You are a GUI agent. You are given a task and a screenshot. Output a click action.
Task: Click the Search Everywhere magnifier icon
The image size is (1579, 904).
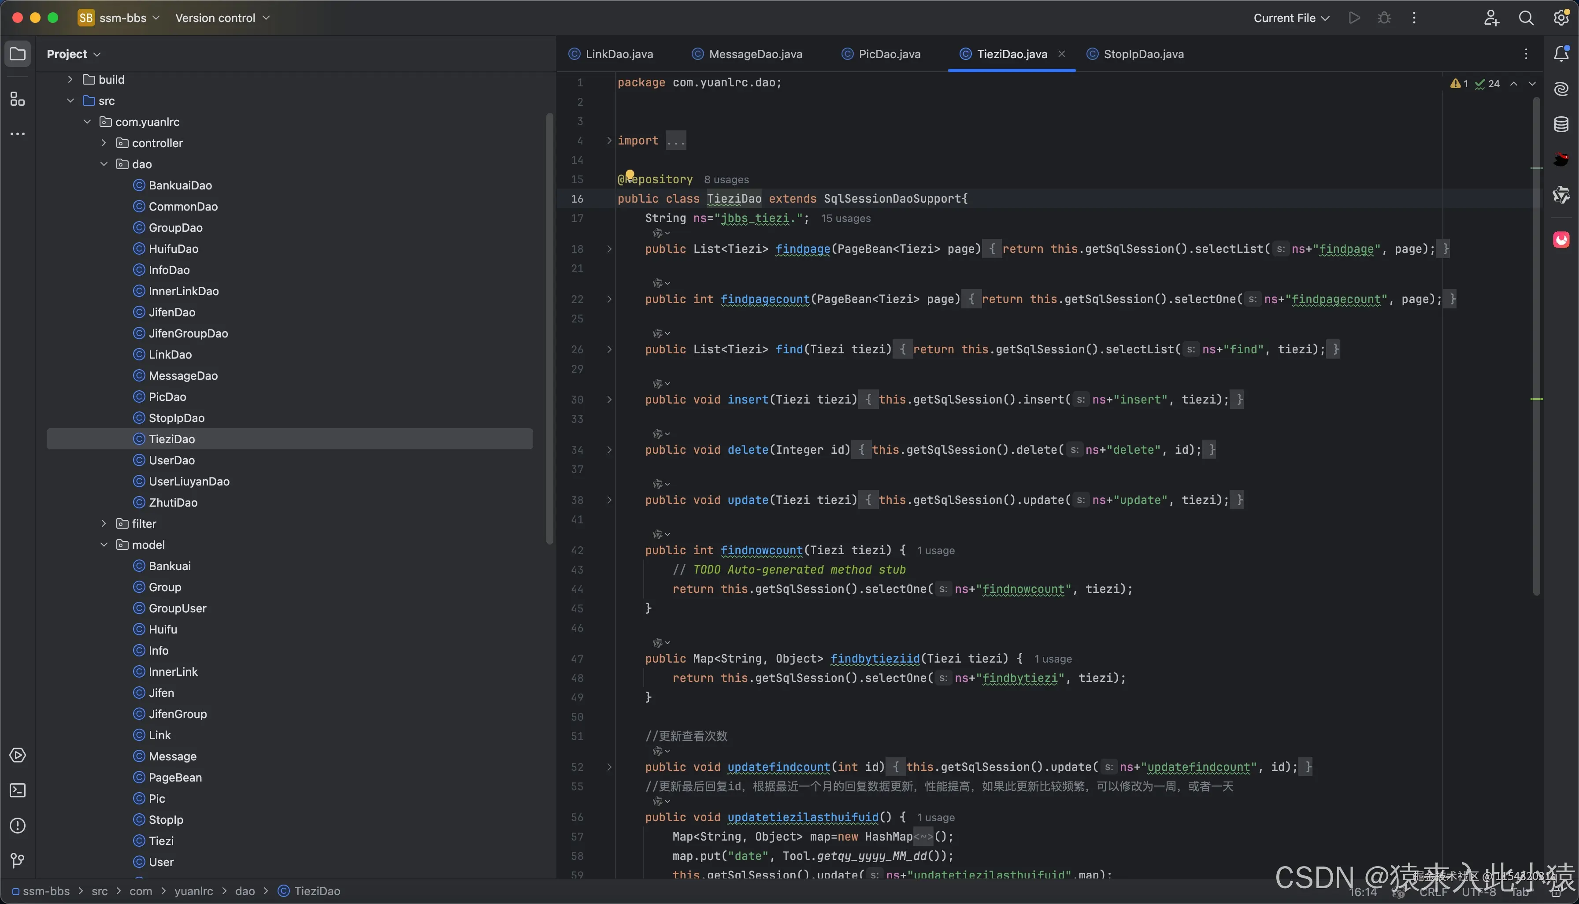pos(1526,18)
